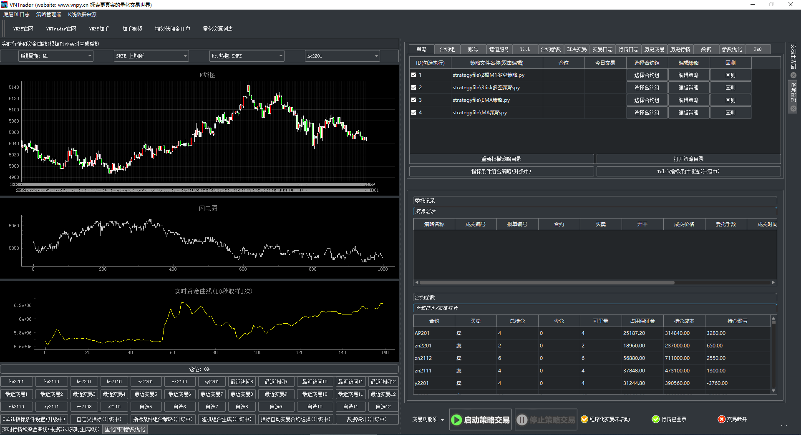801x435 pixels.
Task: Toggle the checkbox for MA策略 row
Action: coord(414,112)
